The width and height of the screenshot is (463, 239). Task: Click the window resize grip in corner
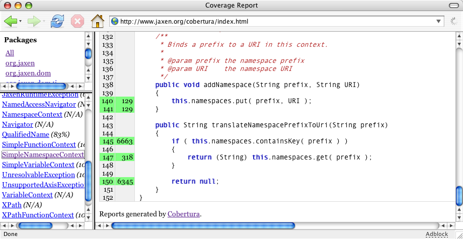tap(459, 235)
